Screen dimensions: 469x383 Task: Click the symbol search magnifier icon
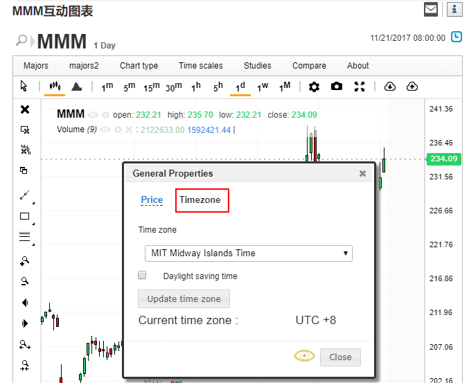(x=21, y=41)
